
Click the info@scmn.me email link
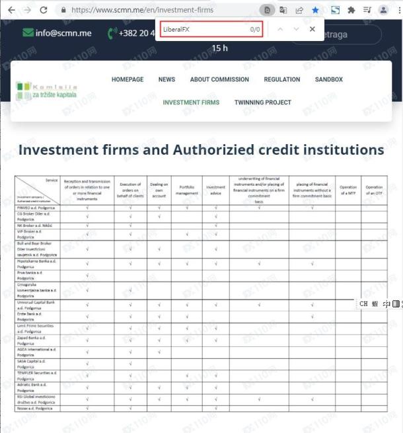63,33
